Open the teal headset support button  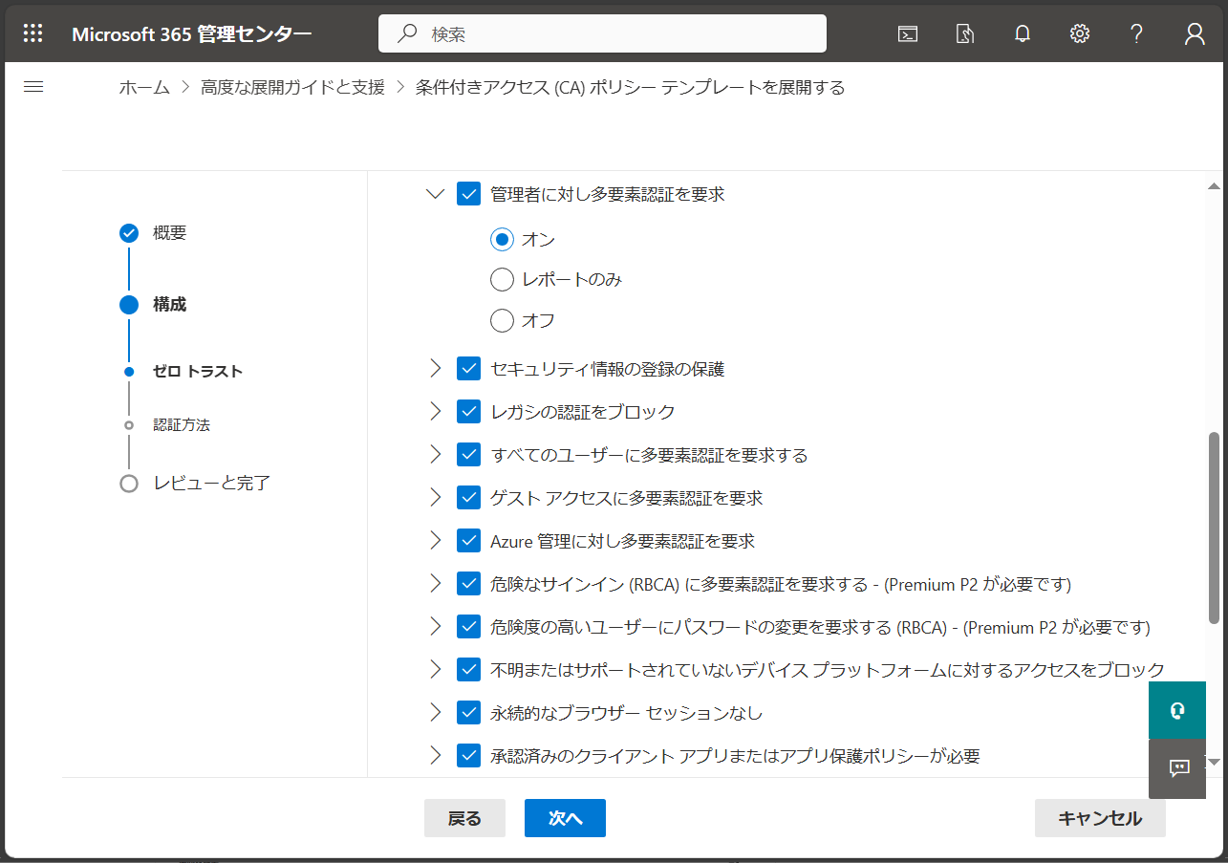[1177, 710]
